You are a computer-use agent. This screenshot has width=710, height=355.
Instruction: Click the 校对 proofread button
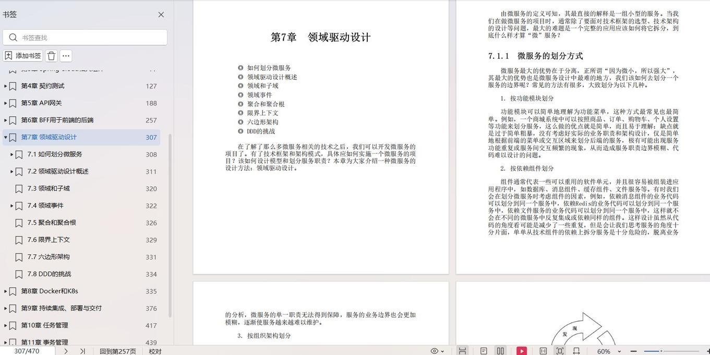pos(155,351)
